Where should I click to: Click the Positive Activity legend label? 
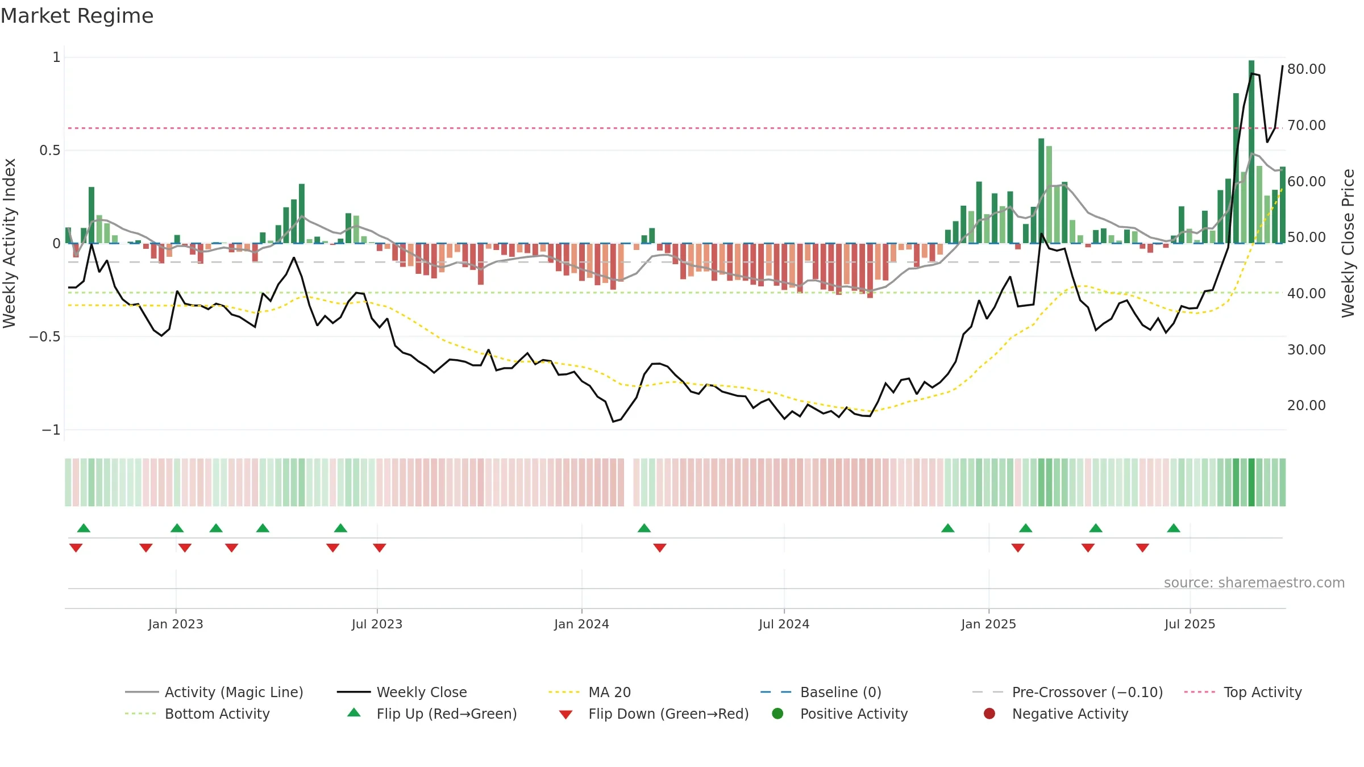[854, 714]
